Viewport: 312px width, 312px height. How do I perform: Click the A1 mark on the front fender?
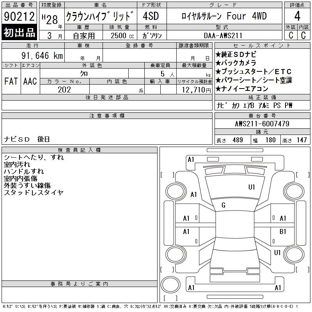click(194, 195)
